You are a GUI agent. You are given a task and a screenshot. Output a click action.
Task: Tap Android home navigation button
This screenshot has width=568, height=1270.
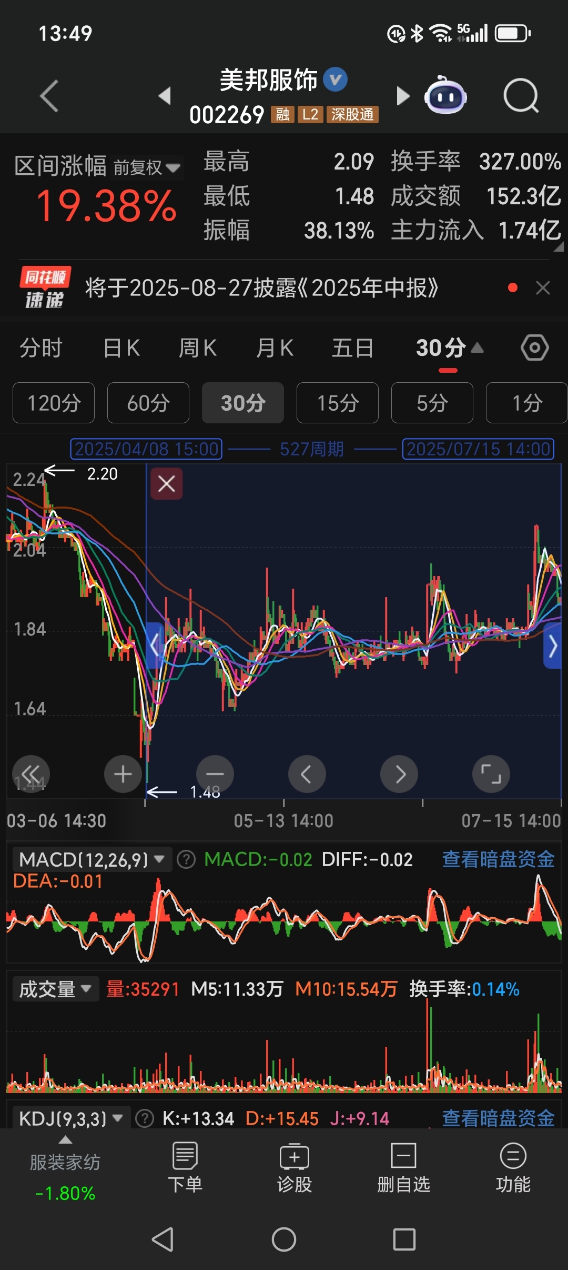click(x=284, y=1239)
